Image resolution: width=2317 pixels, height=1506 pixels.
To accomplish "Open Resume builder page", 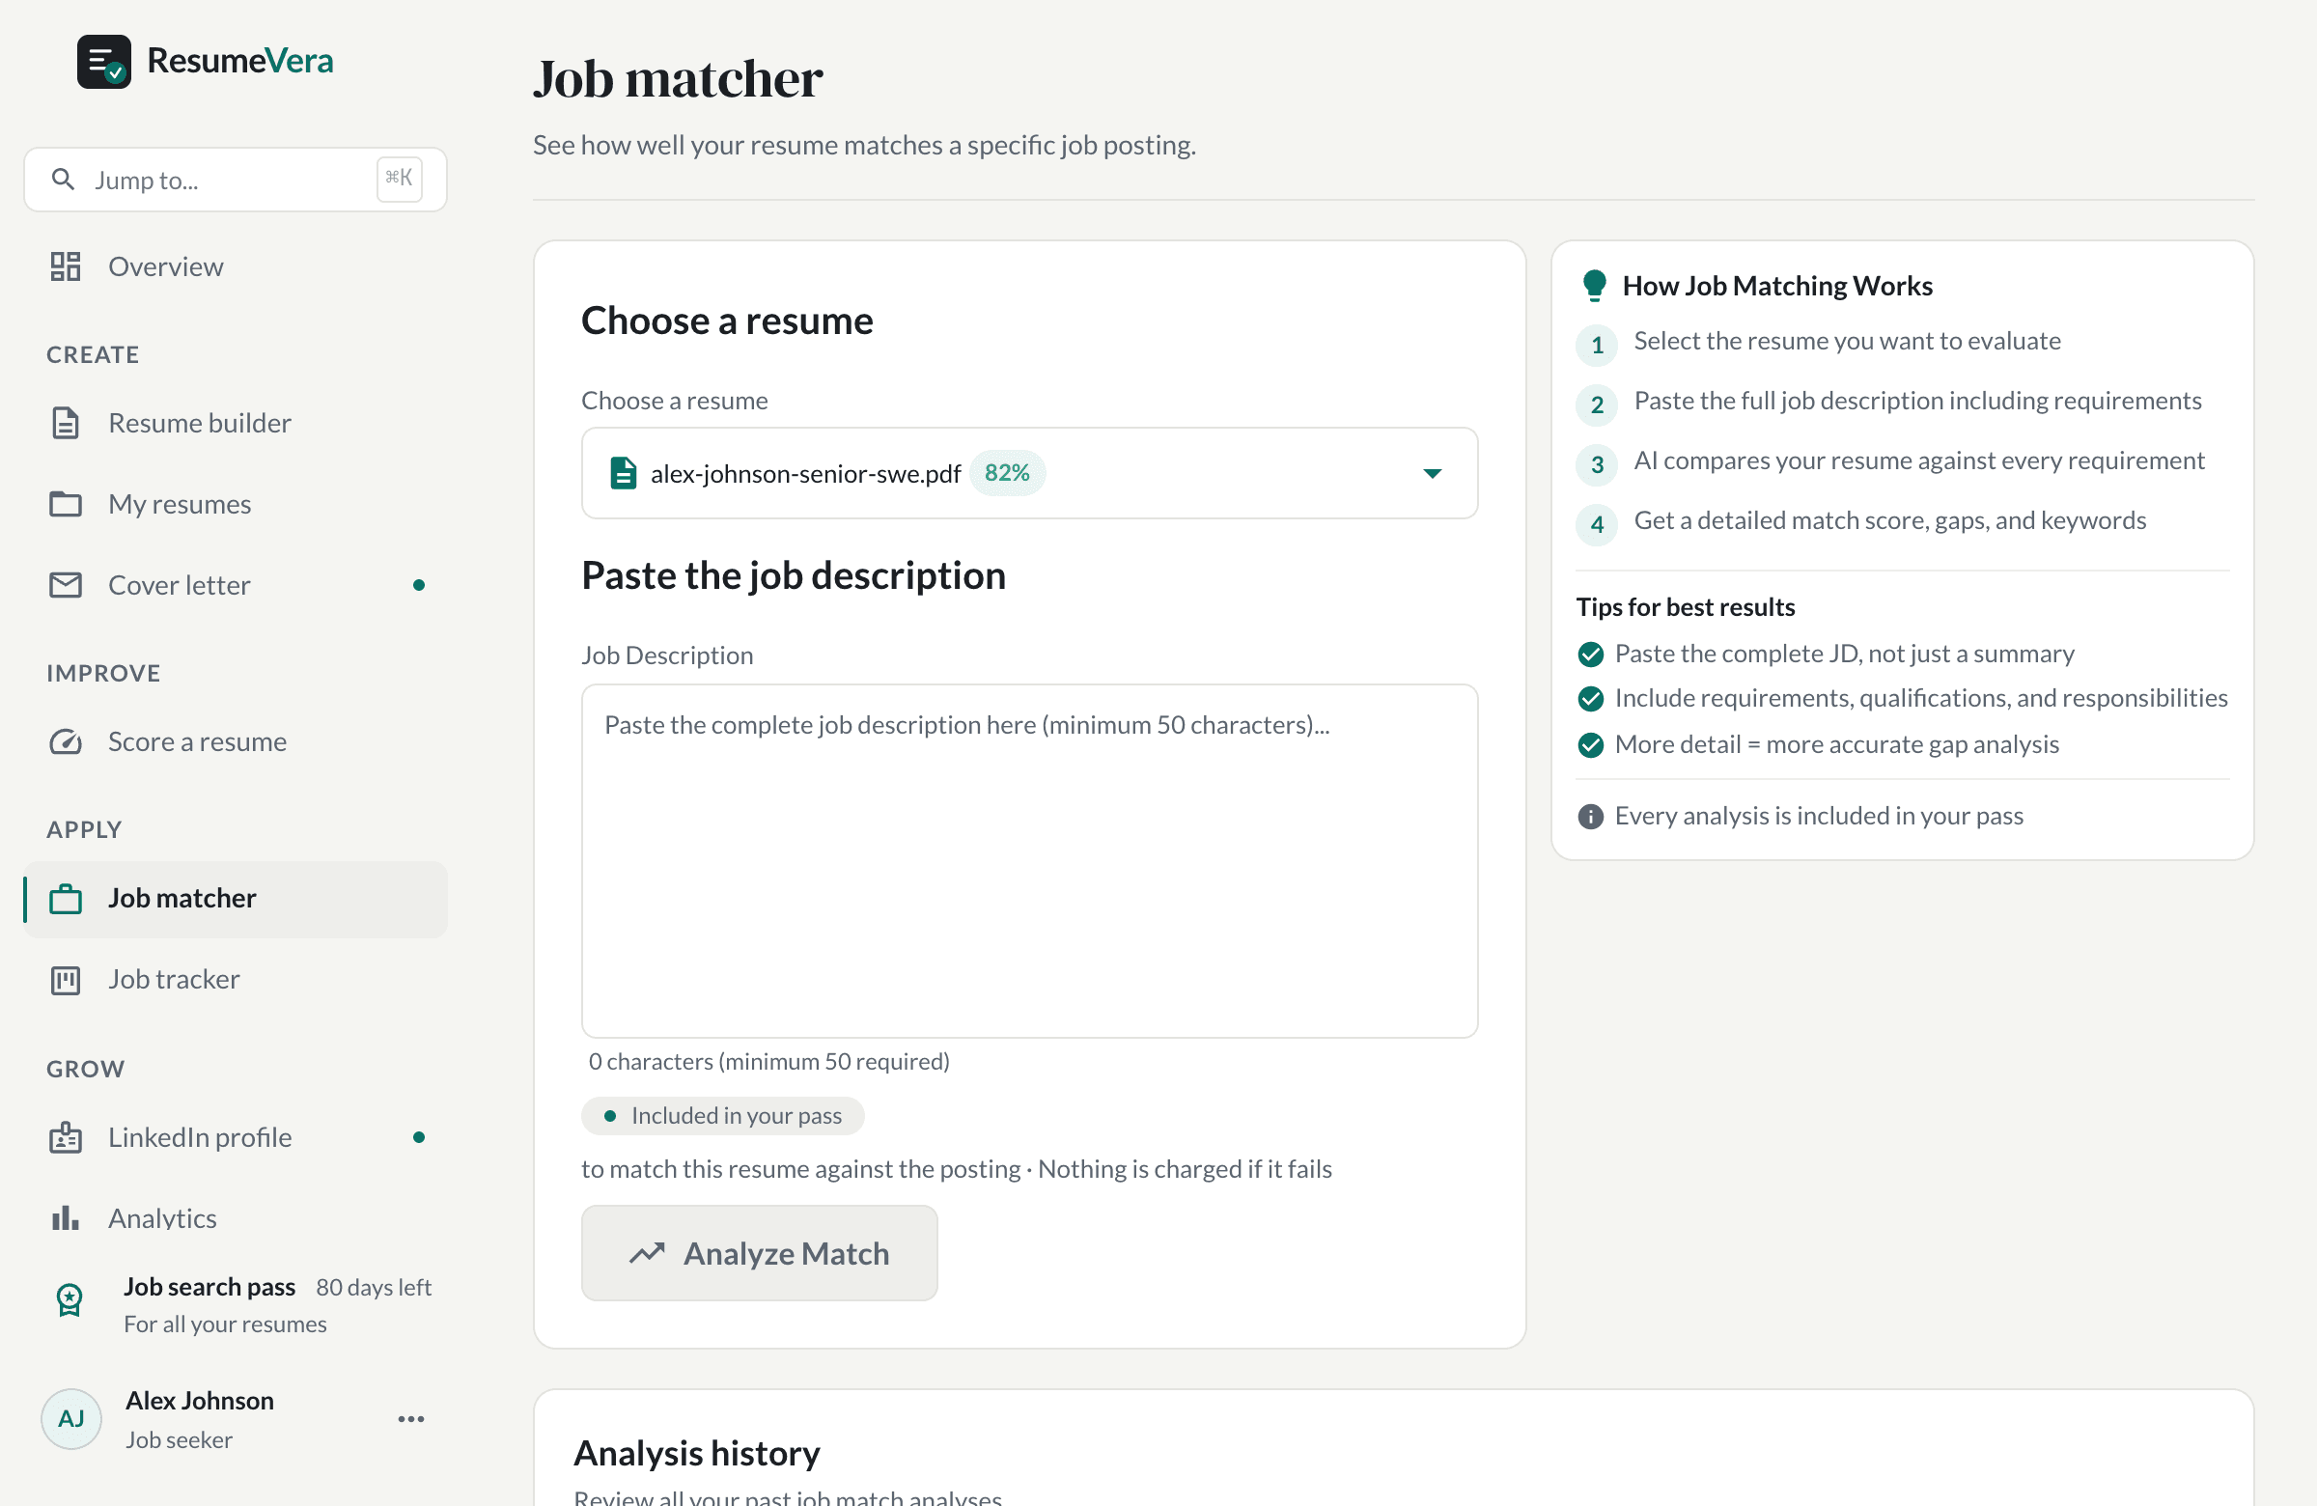I will 236,423.
